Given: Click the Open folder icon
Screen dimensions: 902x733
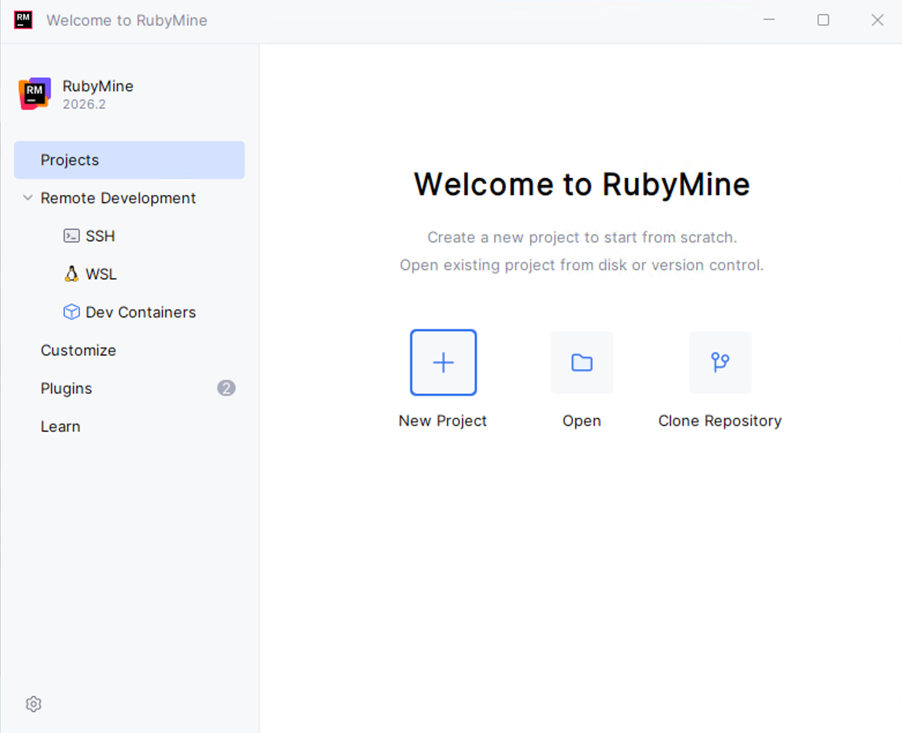Looking at the screenshot, I should [582, 362].
